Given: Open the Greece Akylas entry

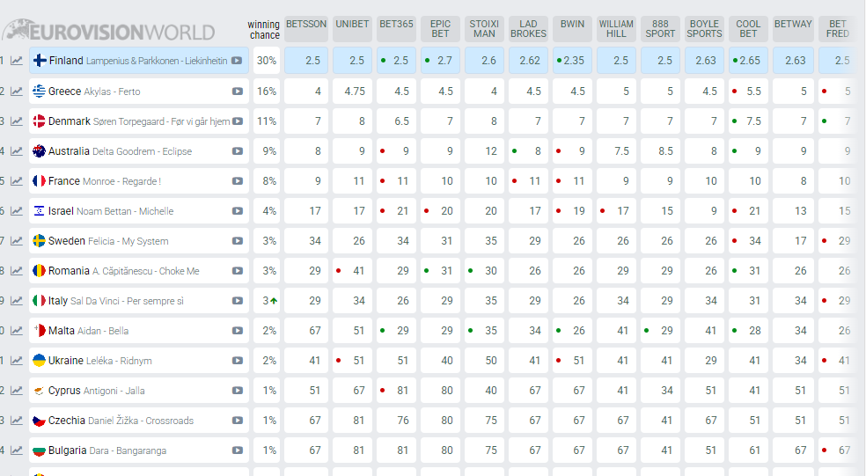Looking at the screenshot, I should coord(139,92).
